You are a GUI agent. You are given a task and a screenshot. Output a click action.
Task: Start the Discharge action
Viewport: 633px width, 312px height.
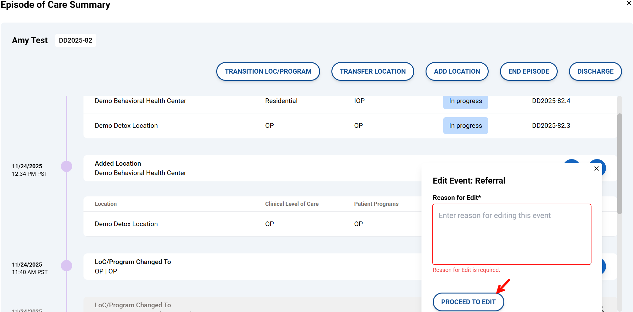click(x=595, y=71)
